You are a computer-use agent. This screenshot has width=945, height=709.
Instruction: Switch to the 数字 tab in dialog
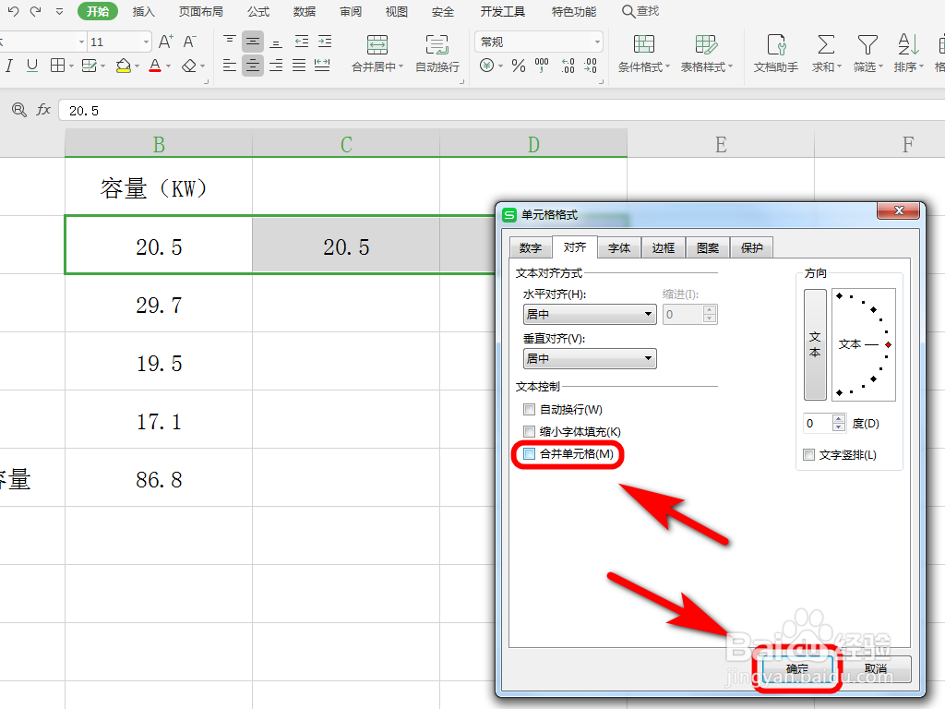pyautogui.click(x=531, y=247)
